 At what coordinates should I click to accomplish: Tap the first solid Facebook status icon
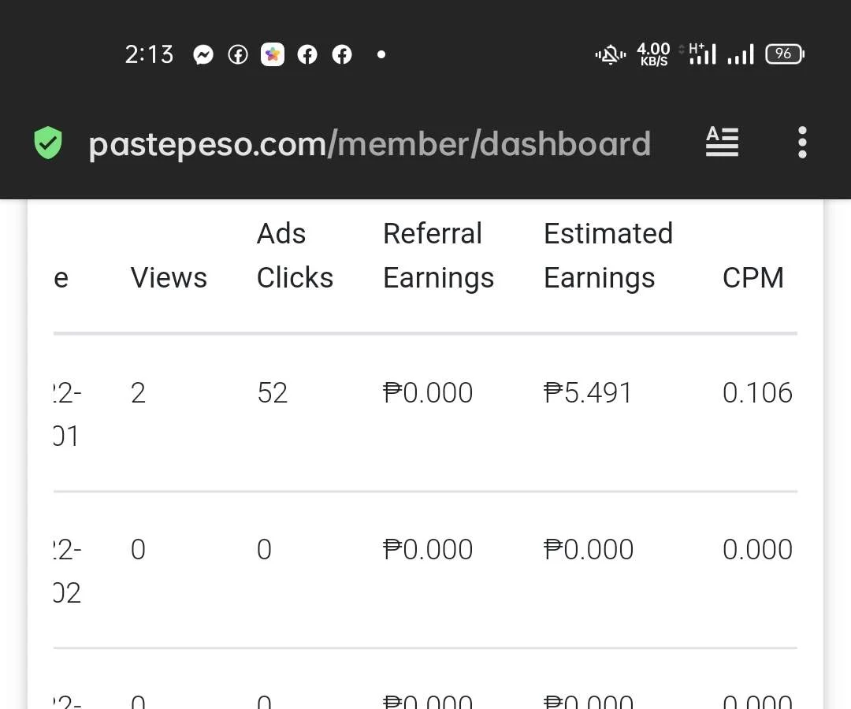pos(307,55)
